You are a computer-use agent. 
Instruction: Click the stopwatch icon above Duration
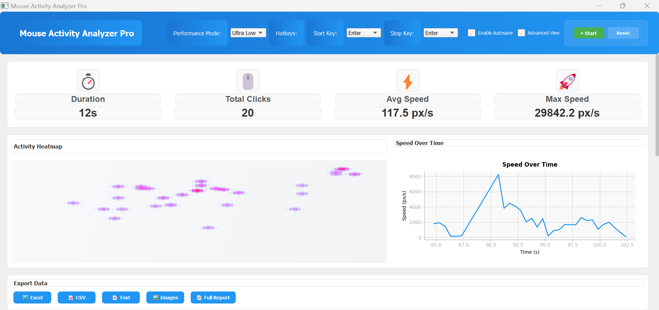(x=88, y=81)
